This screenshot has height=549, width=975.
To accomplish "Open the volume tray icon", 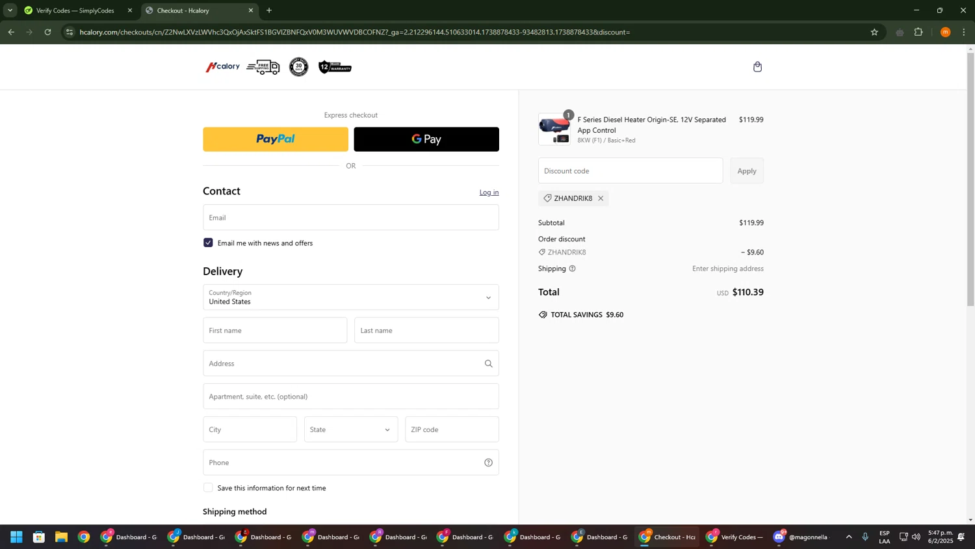I will [916, 537].
